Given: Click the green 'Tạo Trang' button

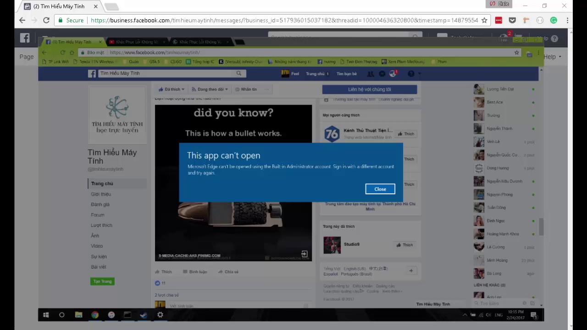Looking at the screenshot, I should pos(102,281).
